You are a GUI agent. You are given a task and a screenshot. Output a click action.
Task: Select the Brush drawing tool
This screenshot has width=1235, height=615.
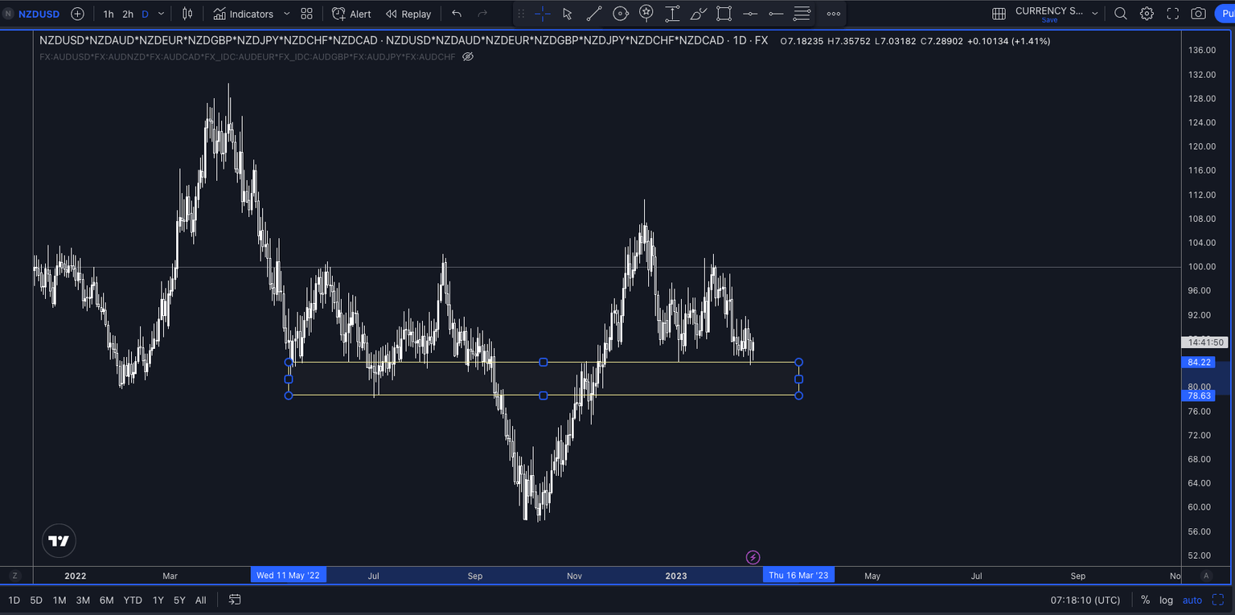click(698, 14)
